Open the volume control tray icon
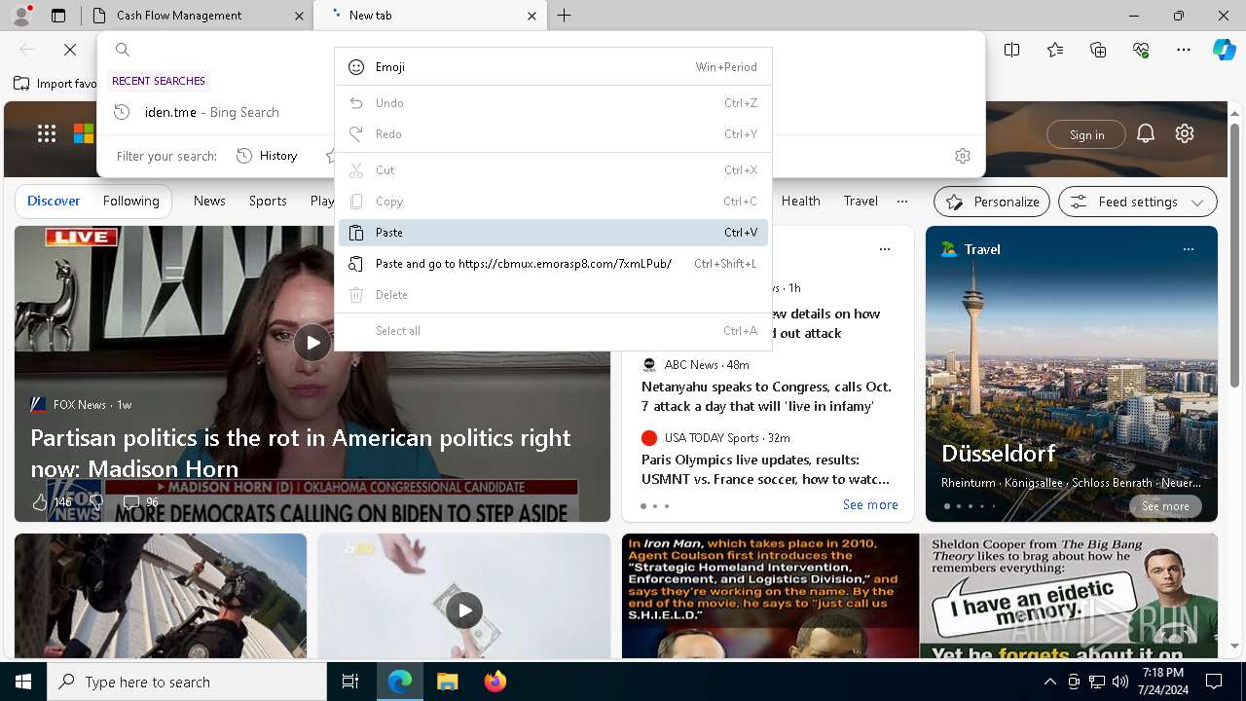 click(x=1120, y=682)
